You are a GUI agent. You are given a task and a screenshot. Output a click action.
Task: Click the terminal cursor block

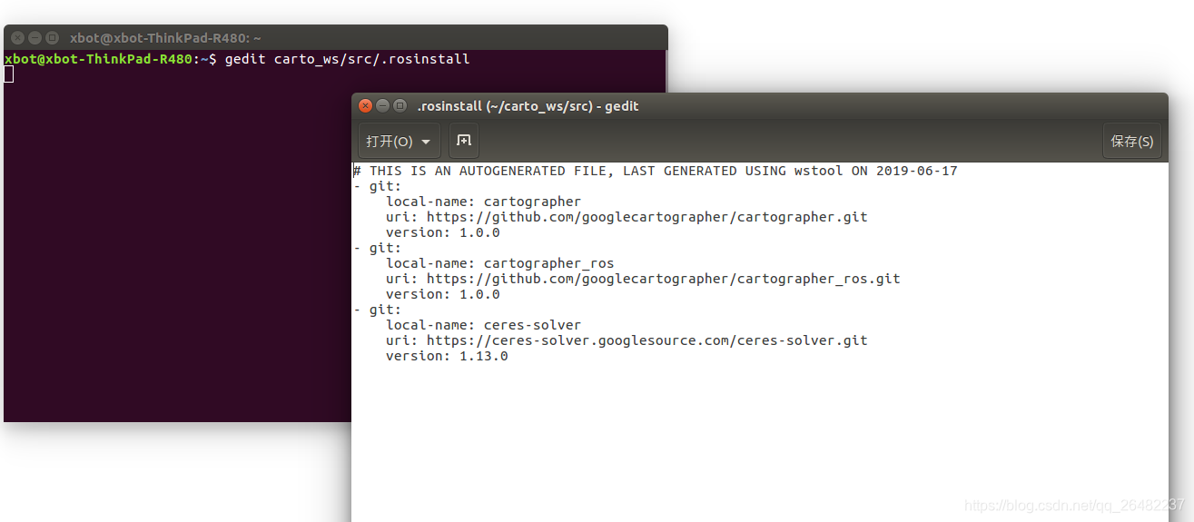click(9, 74)
